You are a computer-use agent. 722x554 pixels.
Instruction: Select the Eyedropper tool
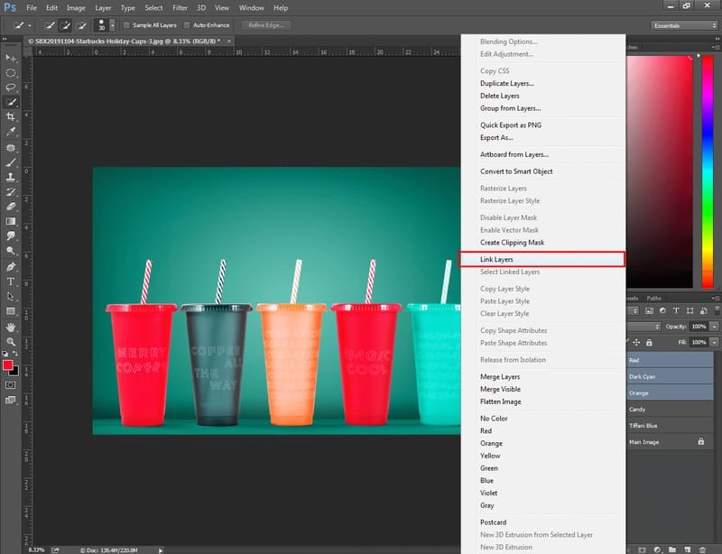click(10, 132)
